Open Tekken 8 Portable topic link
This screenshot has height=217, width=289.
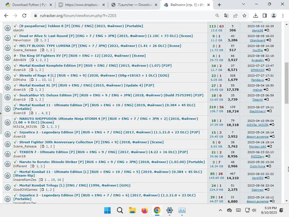point(81,26)
